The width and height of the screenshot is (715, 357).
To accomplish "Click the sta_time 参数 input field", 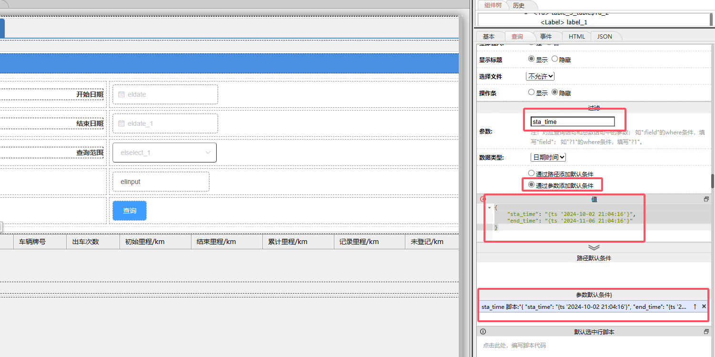I will (x=571, y=122).
